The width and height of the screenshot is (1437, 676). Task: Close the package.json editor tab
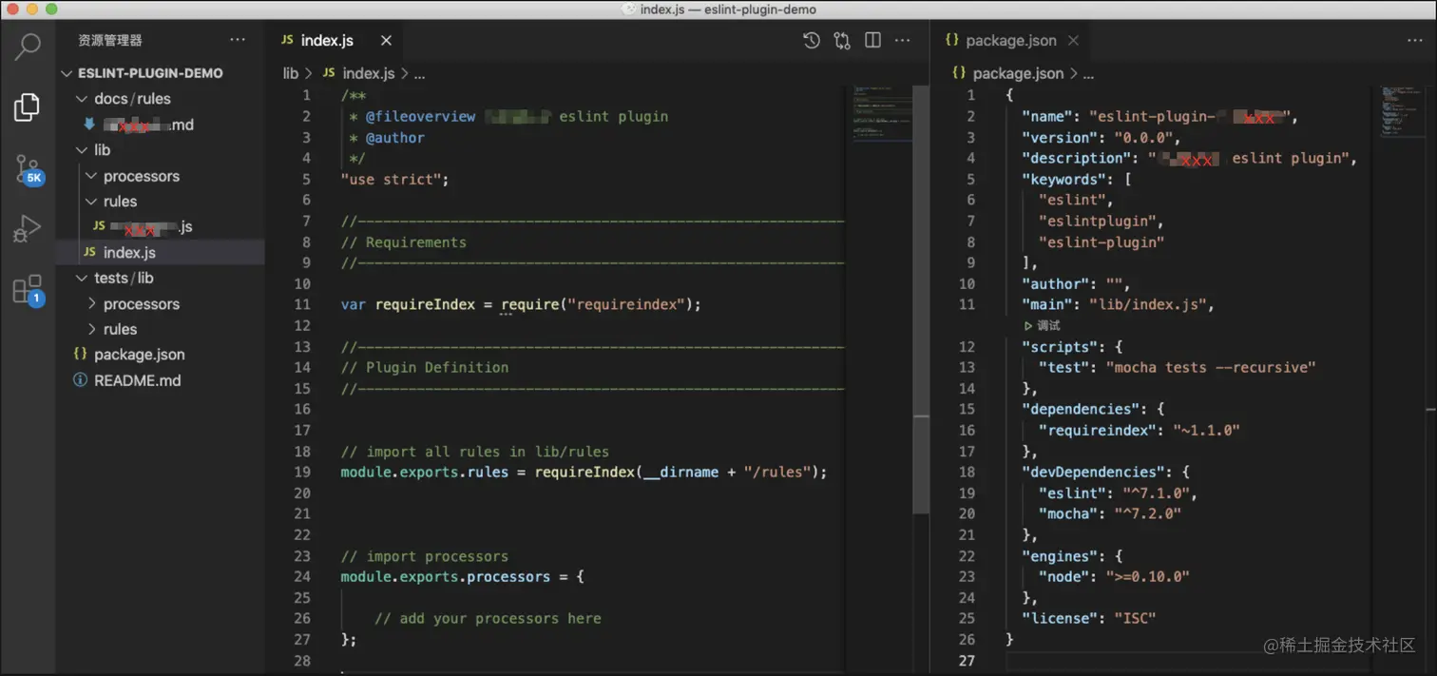click(1073, 40)
